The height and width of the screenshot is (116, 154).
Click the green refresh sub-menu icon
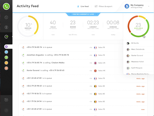(6, 57)
